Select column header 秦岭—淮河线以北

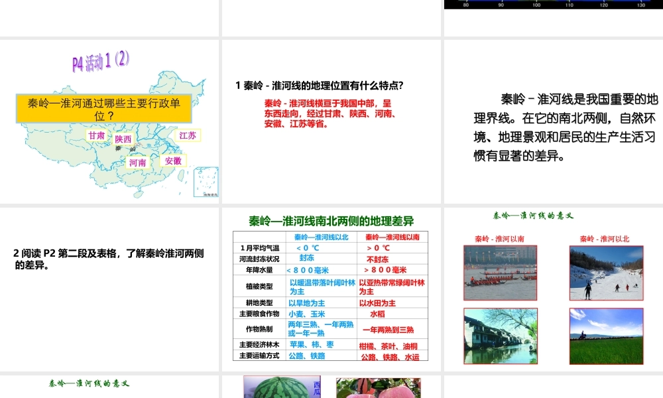pos(322,237)
